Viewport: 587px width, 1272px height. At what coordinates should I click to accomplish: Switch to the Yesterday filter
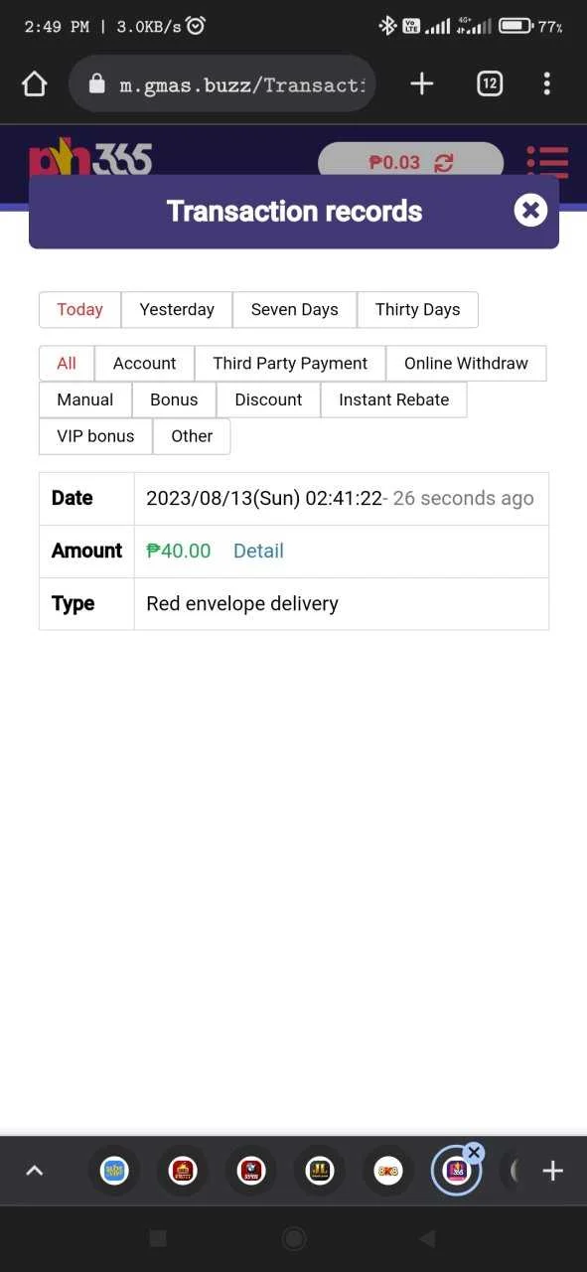point(177,309)
